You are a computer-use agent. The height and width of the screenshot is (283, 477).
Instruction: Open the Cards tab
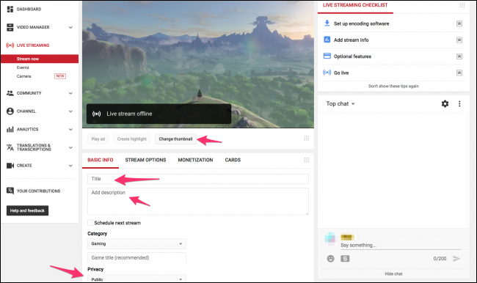point(233,160)
